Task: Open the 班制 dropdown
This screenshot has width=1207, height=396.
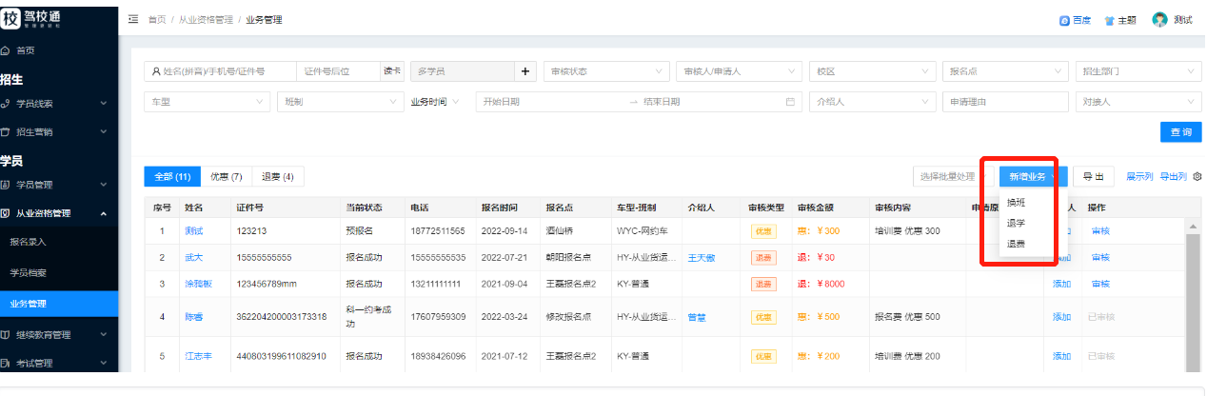Action: (341, 102)
